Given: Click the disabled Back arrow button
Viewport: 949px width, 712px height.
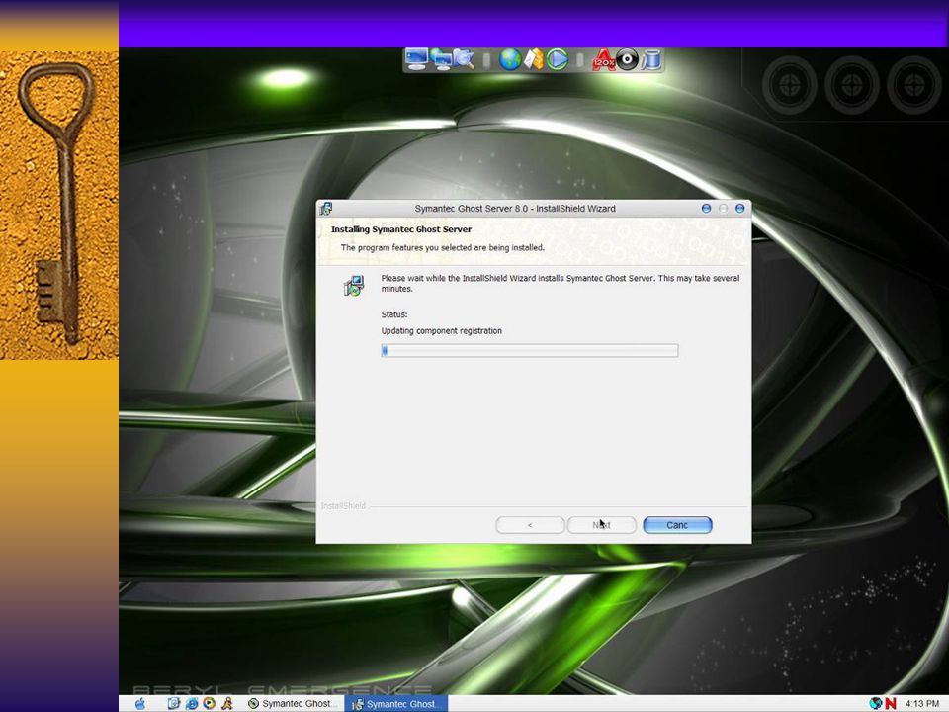Looking at the screenshot, I should (530, 525).
